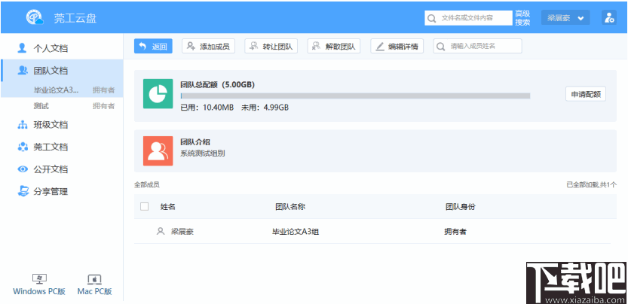Click the magnifier icon in member search
628x304 pixels.
coord(440,47)
